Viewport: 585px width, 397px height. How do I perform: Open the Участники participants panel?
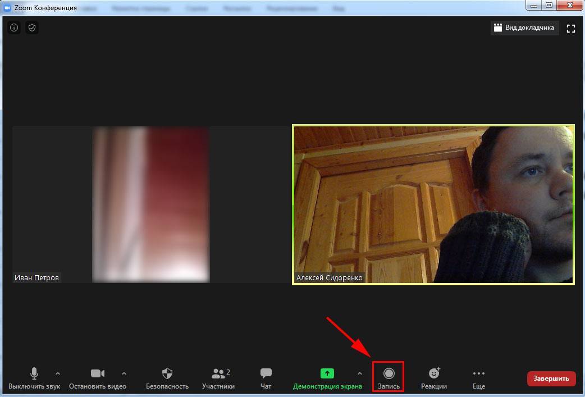[218, 378]
